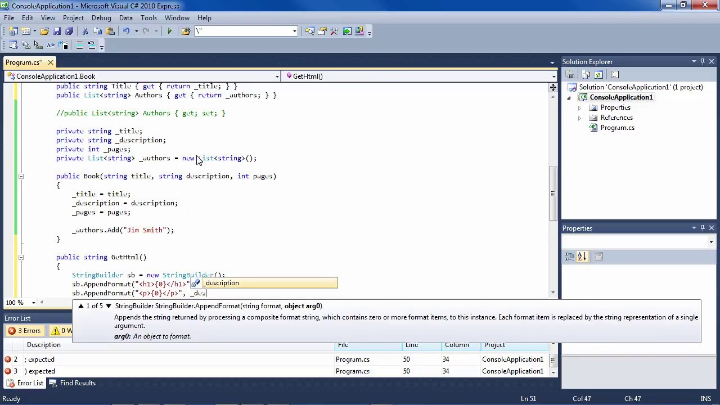Select the Solution 'ConsoleApplication1' node

coord(641,87)
